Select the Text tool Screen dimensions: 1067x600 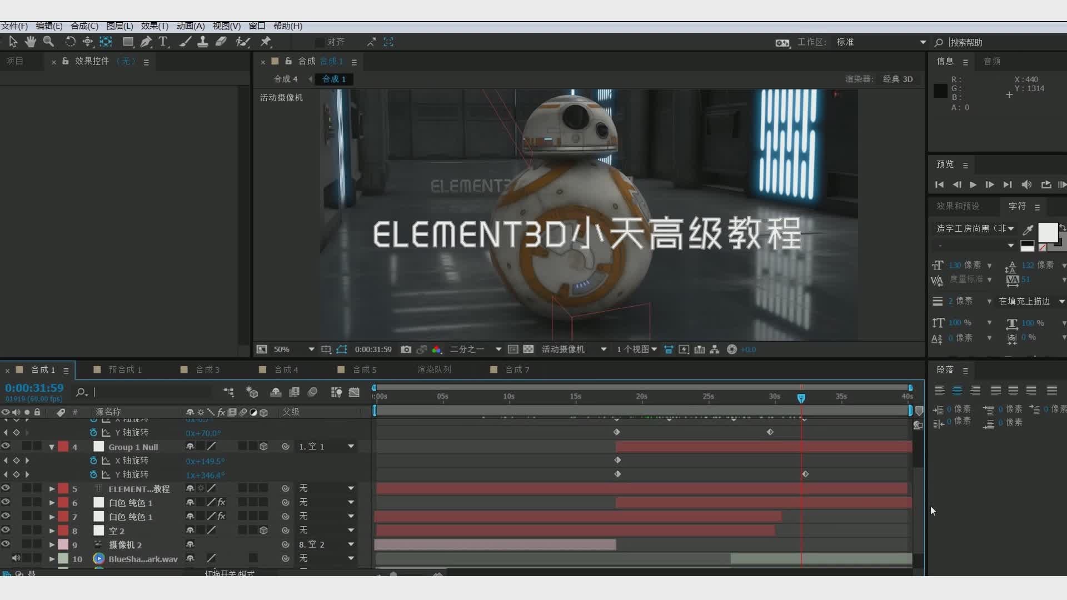point(163,42)
